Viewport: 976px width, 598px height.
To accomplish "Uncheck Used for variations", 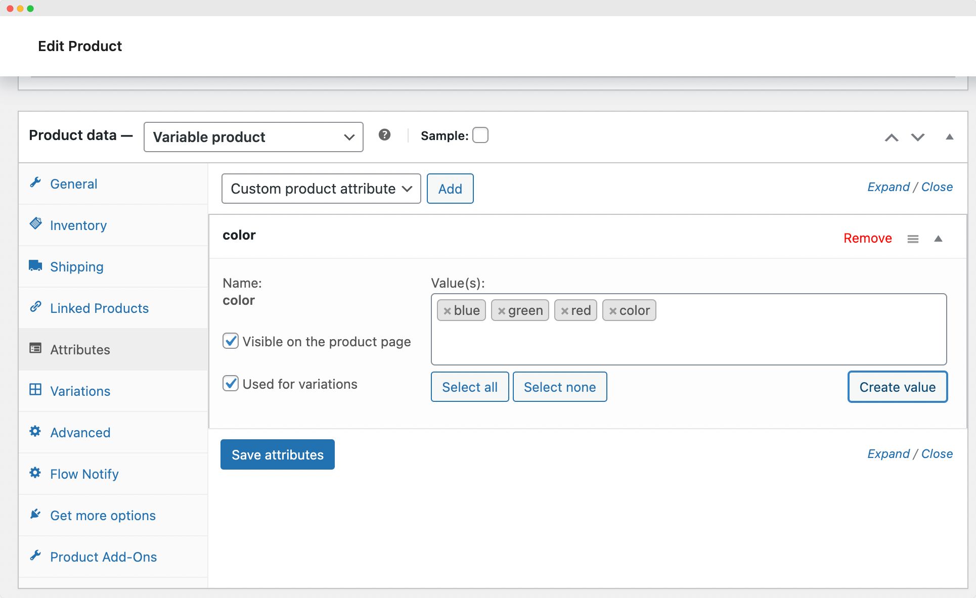I will [231, 384].
